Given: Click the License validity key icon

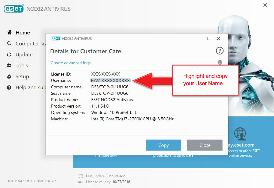Looking at the screenshot, I should pos(81,182).
